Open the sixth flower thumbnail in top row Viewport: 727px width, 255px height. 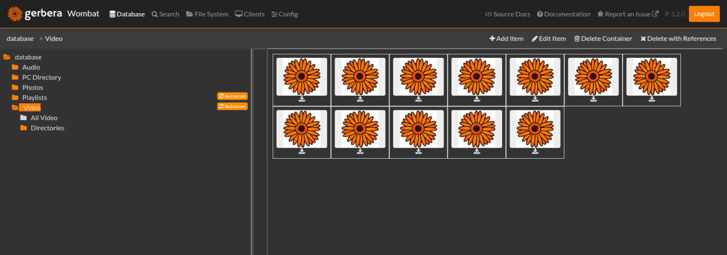(594, 76)
